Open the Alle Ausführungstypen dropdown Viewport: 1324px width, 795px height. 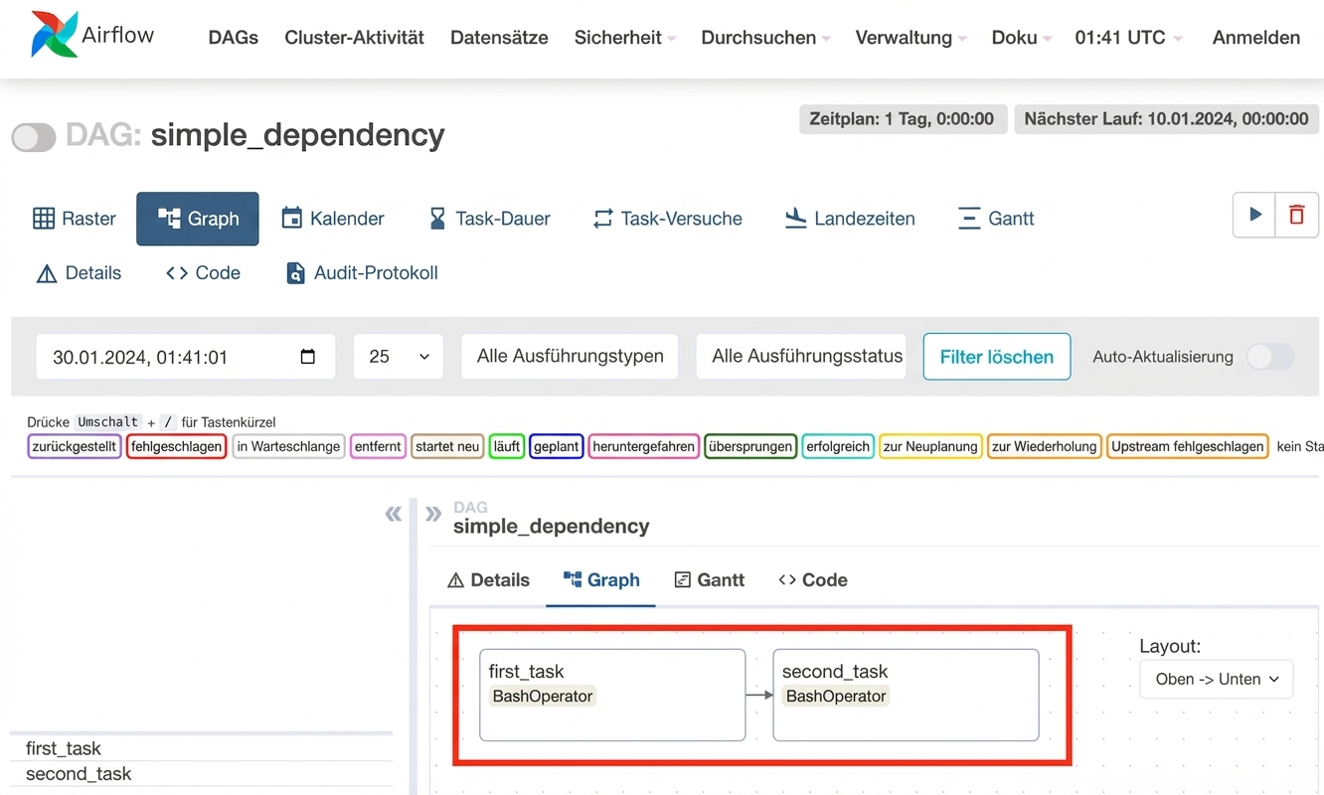pos(570,356)
